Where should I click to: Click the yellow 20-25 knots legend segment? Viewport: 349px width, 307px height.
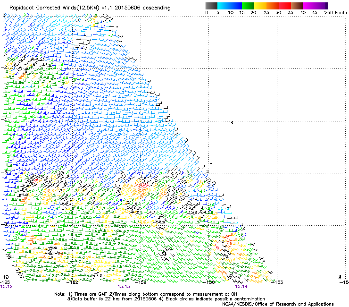point(260,6)
